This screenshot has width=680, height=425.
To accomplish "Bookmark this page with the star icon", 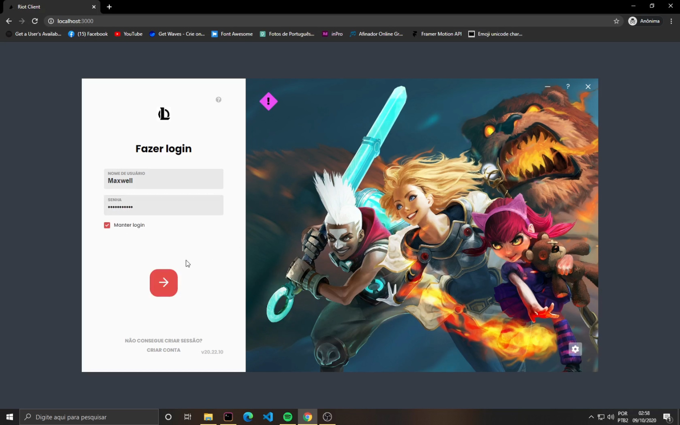I will (x=616, y=21).
